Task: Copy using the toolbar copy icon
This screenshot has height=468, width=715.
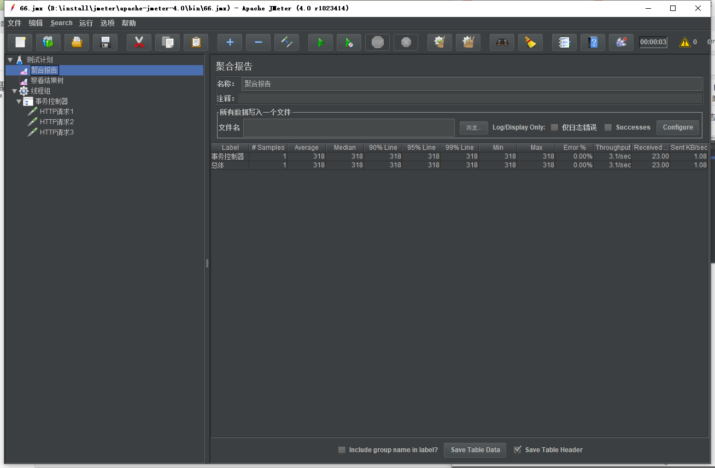Action: (x=168, y=42)
